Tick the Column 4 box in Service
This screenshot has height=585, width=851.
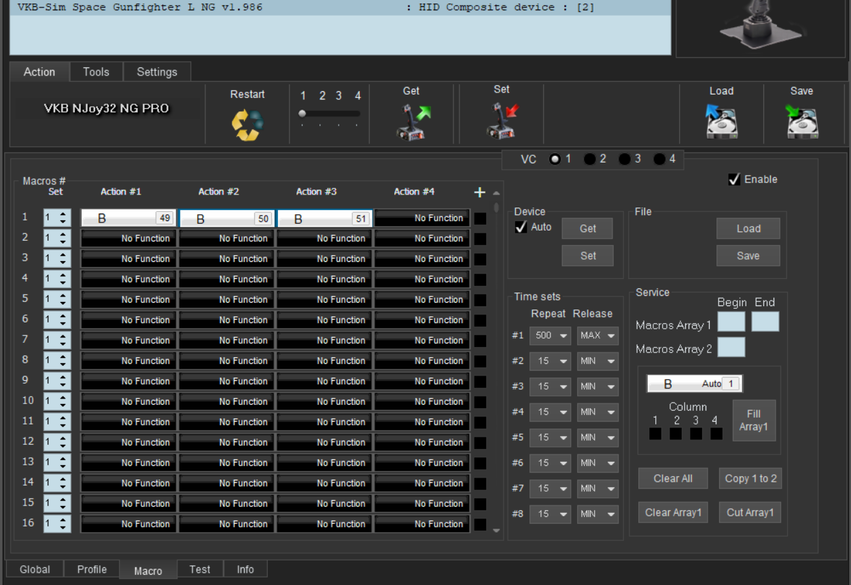tap(716, 433)
